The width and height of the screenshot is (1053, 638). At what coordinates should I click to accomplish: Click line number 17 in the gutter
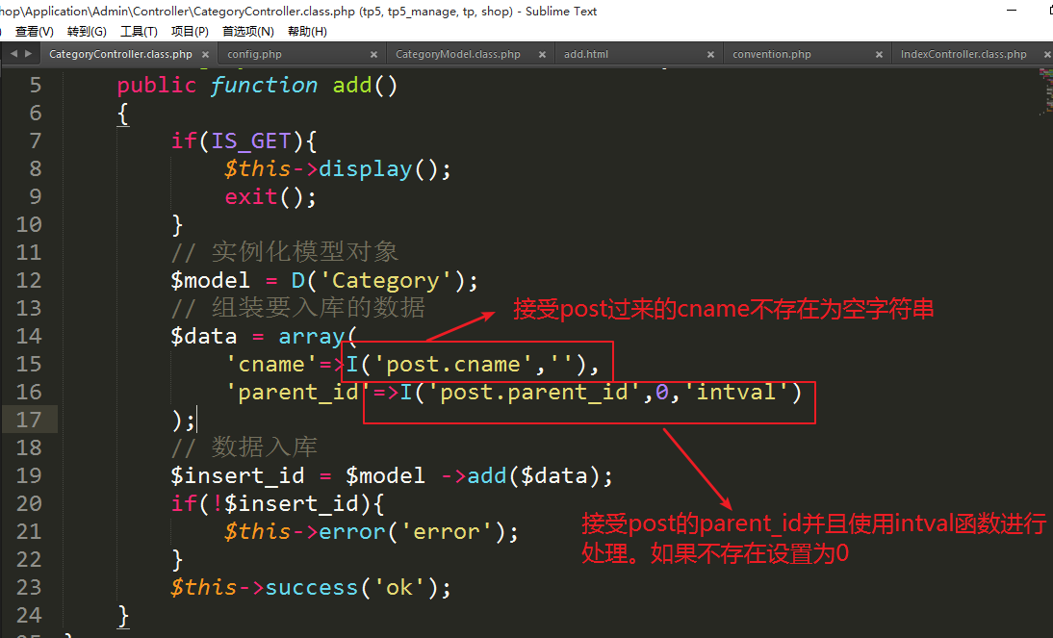[29, 420]
